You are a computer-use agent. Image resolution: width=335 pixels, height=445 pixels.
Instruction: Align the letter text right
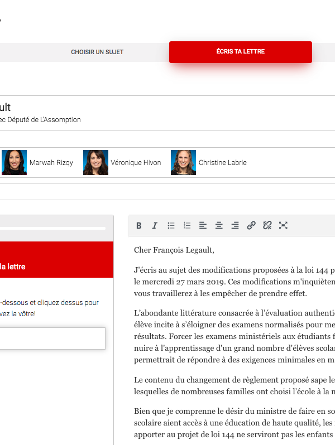(x=235, y=225)
